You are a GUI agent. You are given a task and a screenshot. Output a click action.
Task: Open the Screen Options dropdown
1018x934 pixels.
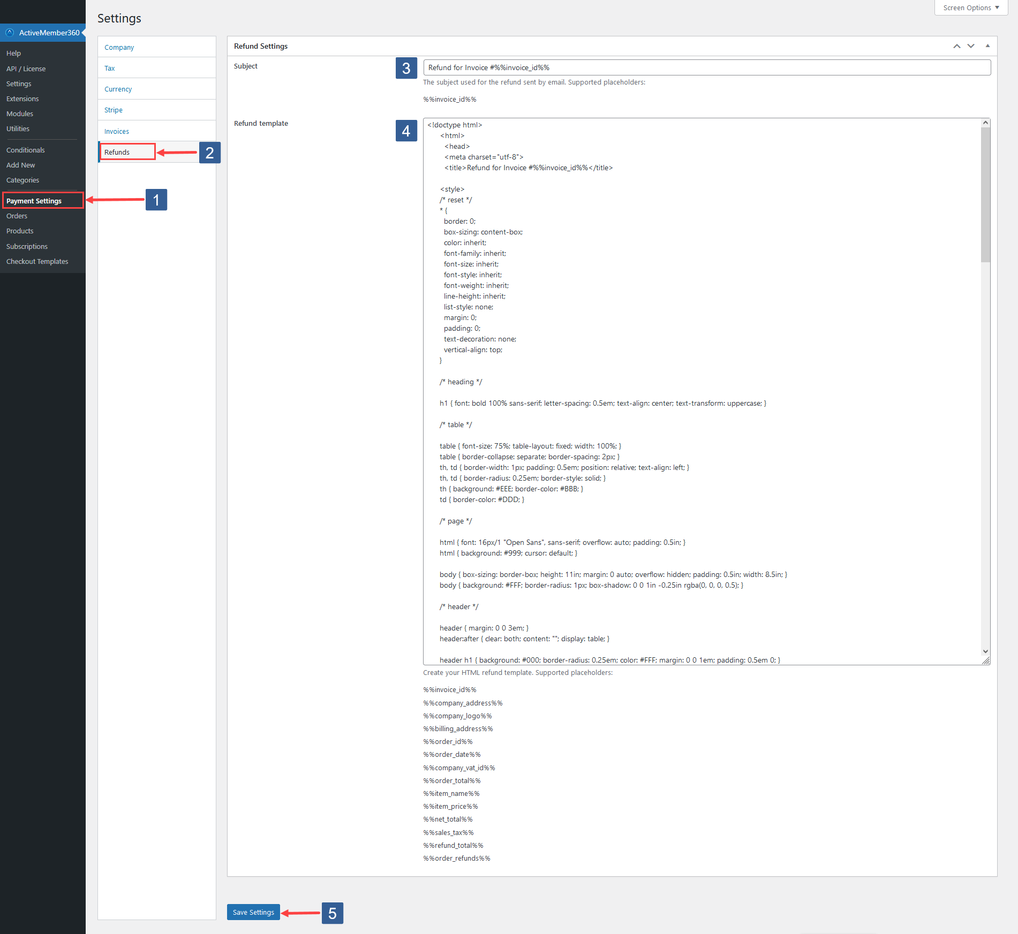click(x=970, y=7)
